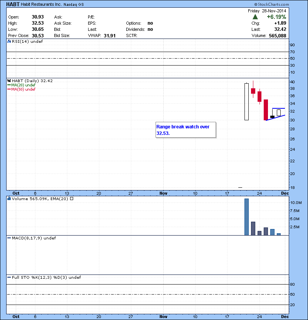Image resolution: width=308 pixels, height=320 pixels.
Task: Click the Volume 565.09K, EMA(20) label
Action: coord(40,199)
